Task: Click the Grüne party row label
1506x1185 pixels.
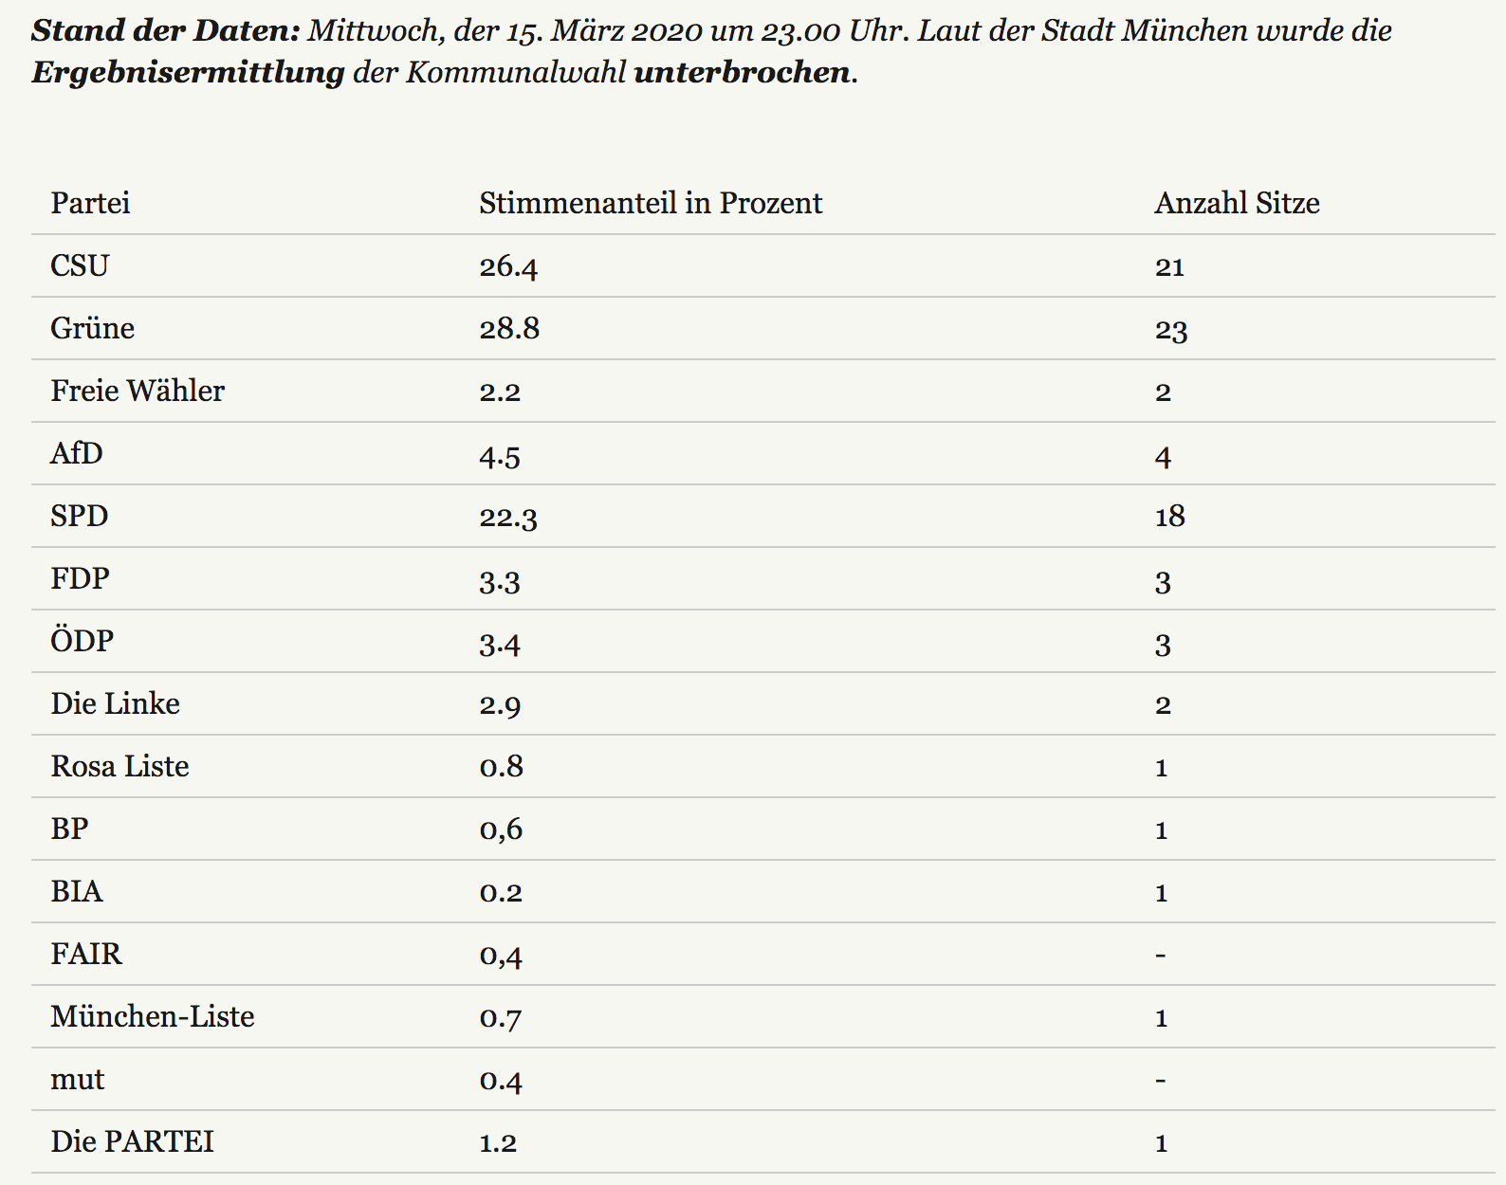Action: (92, 328)
